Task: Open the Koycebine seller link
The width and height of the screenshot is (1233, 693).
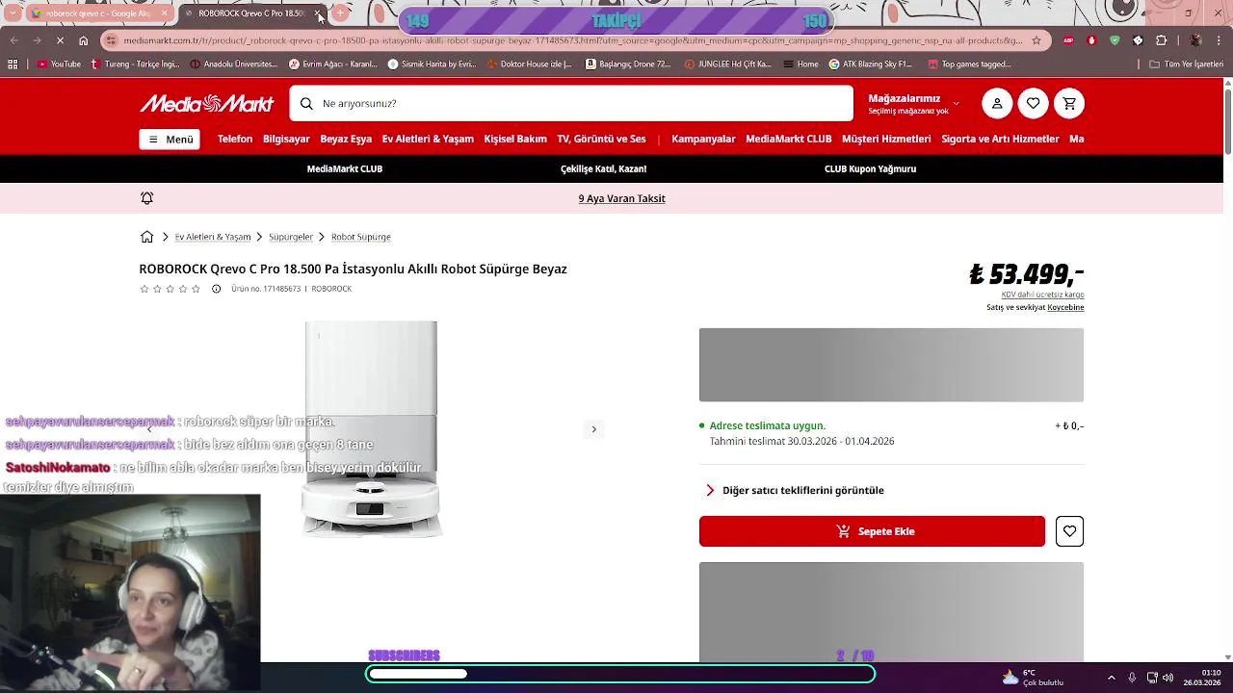Action: 1065,307
